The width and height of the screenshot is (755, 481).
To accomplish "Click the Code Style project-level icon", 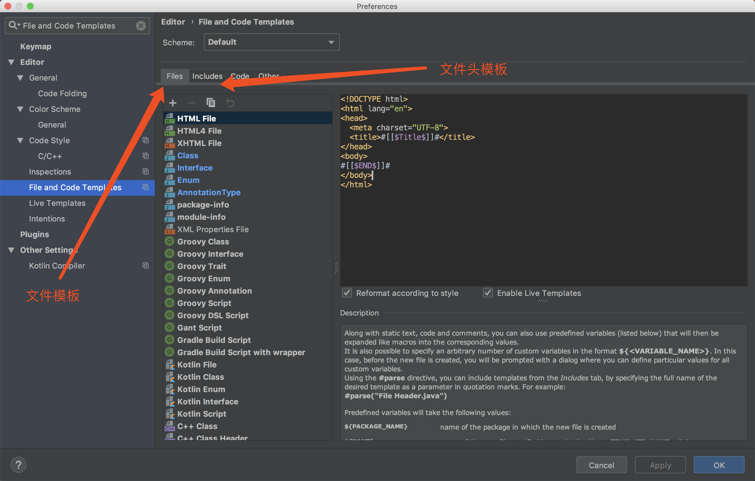I will (145, 140).
